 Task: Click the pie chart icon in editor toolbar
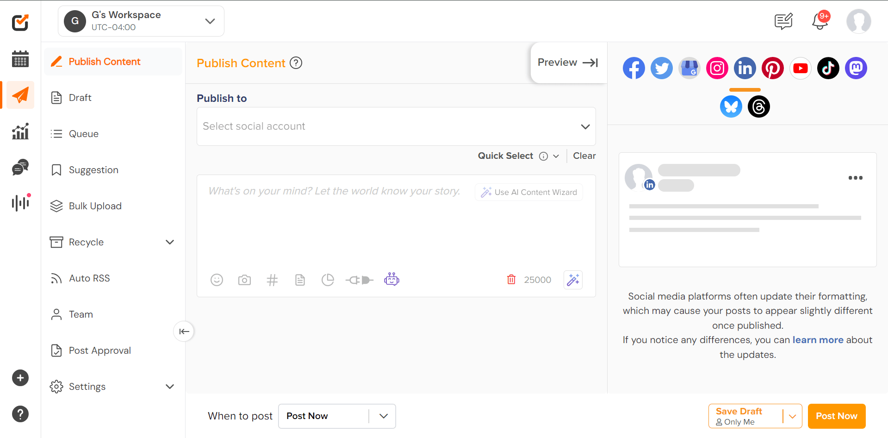tap(328, 280)
